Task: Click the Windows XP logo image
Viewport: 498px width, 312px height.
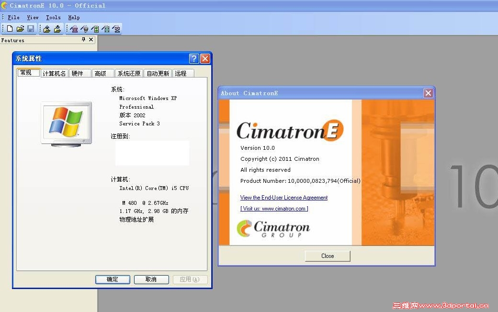Action: pyautogui.click(x=67, y=124)
